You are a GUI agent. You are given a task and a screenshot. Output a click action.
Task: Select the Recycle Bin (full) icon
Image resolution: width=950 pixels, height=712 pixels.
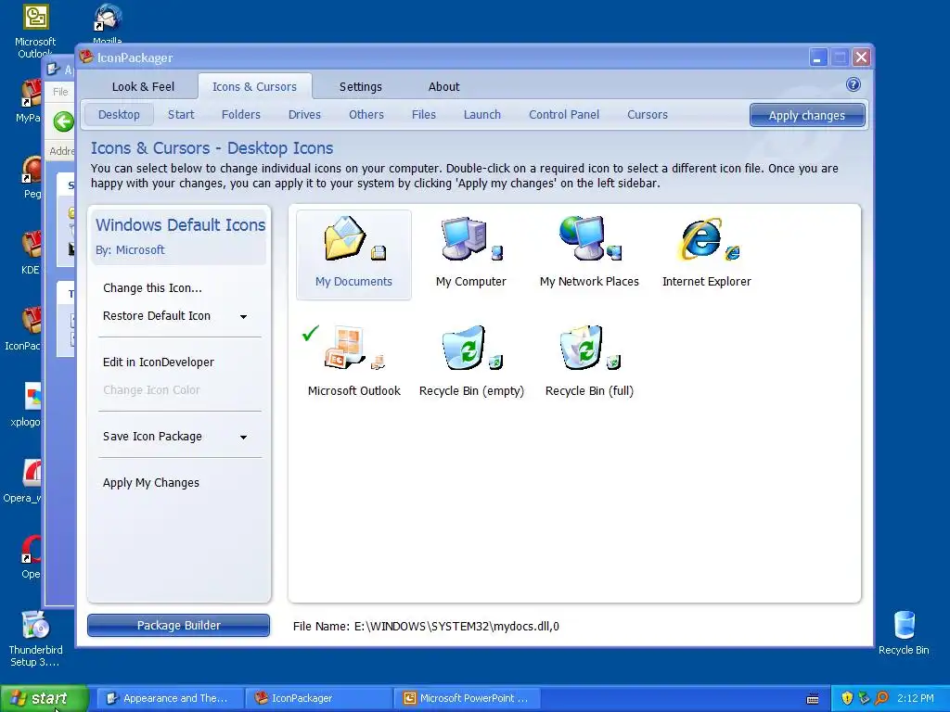589,362
